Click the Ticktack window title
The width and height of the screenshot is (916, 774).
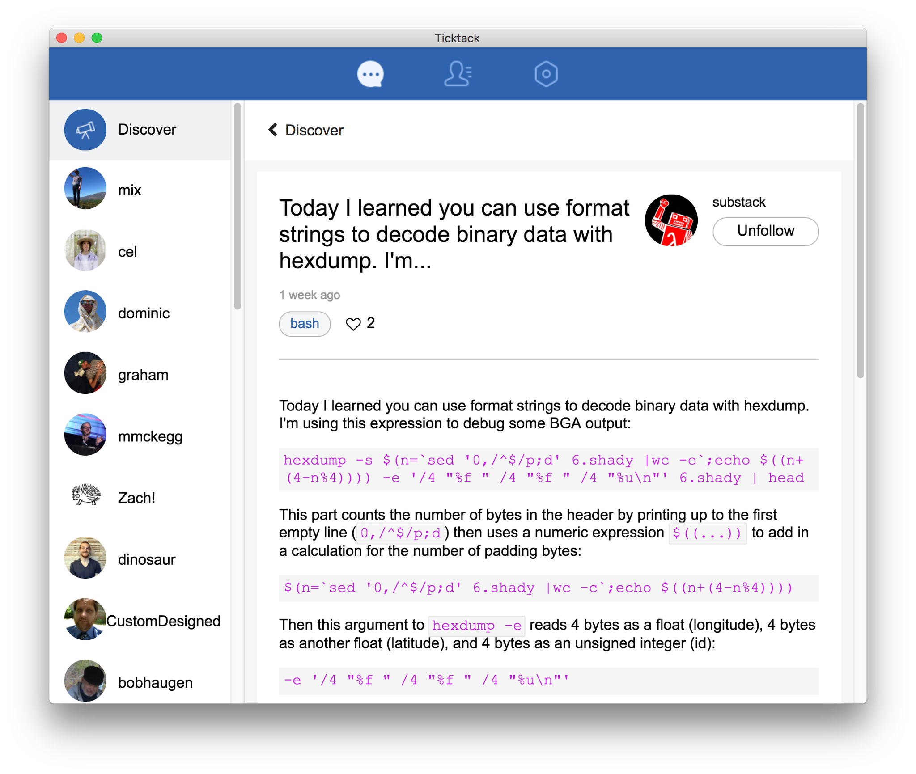point(457,38)
